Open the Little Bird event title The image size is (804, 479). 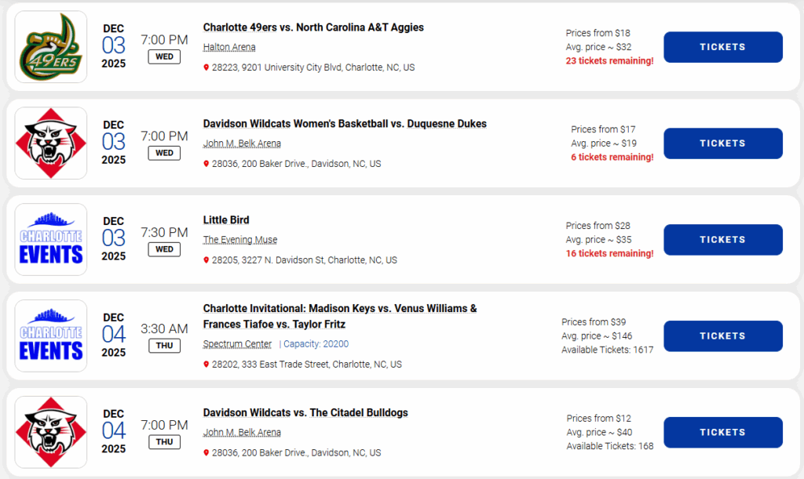[226, 220]
